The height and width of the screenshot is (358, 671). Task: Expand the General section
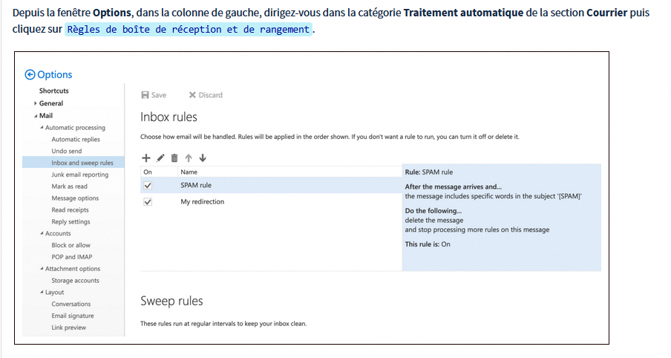pyautogui.click(x=36, y=103)
